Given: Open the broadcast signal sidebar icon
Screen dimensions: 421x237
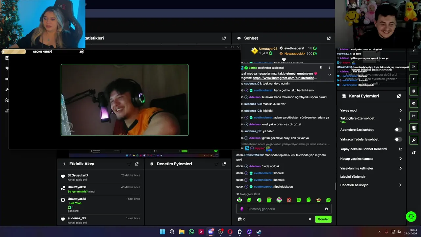Looking at the screenshot, I should point(414,116).
